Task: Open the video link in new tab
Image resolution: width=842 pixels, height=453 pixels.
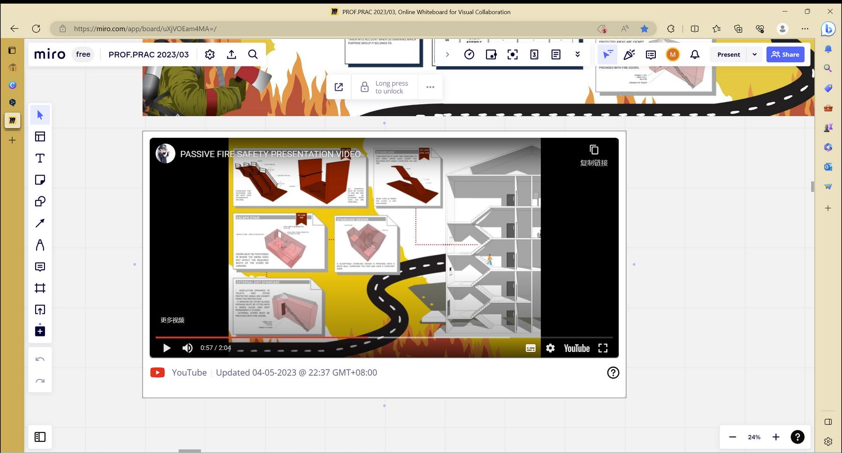Action: pyautogui.click(x=339, y=87)
